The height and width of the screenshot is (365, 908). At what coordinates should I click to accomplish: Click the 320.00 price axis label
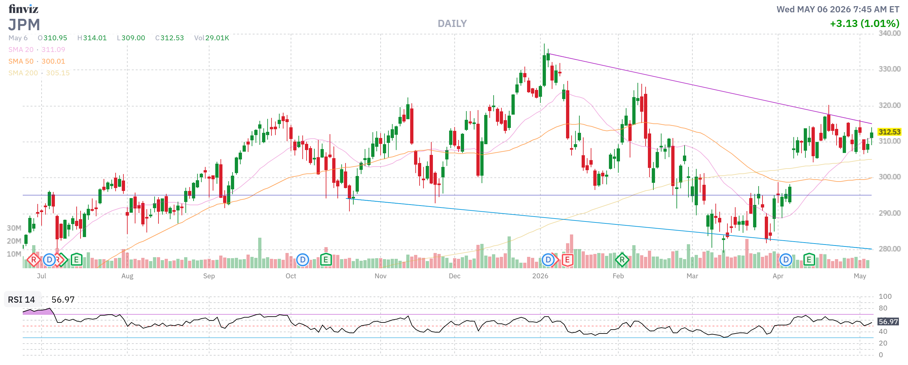point(889,105)
